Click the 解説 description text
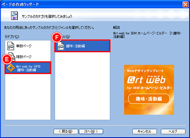 pyautogui.click(x=147, y=35)
